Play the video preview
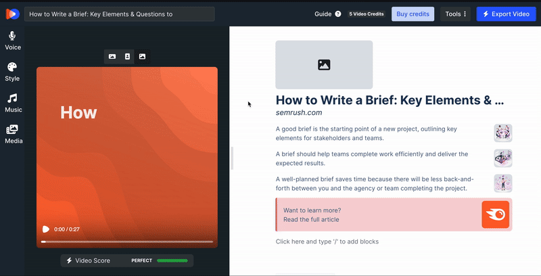The height and width of the screenshot is (276, 541). click(45, 229)
